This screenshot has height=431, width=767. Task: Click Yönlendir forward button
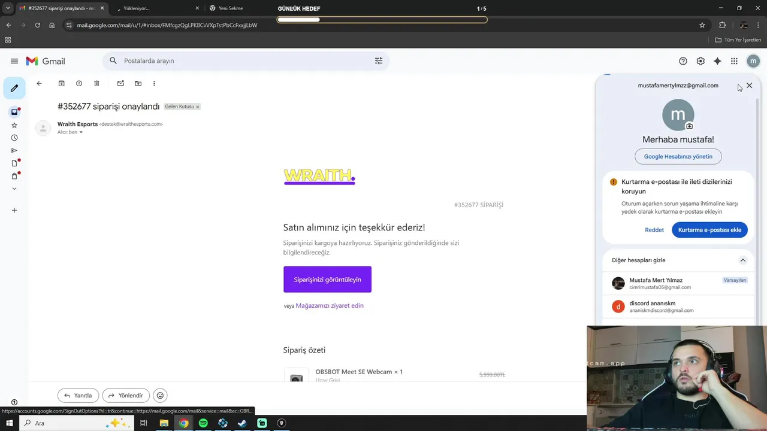coord(126,396)
